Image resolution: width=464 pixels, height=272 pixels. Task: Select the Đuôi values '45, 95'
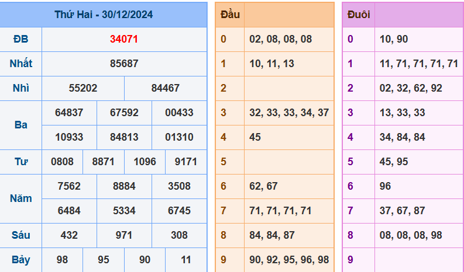[394, 162]
